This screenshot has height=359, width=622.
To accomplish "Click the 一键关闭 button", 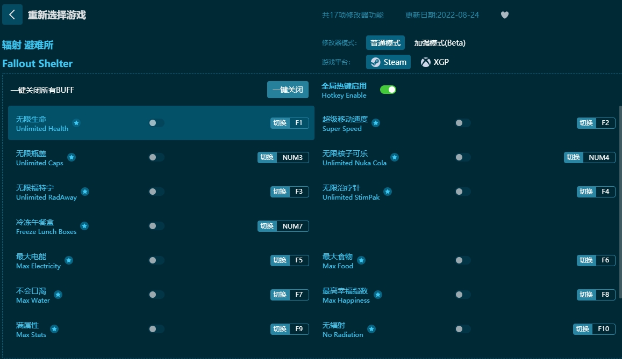I will (x=288, y=90).
